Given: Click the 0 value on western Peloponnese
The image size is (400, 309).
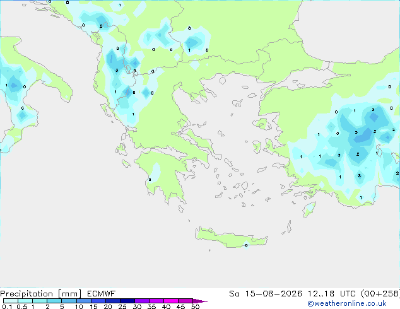Looking at the screenshot, I should [150, 180].
